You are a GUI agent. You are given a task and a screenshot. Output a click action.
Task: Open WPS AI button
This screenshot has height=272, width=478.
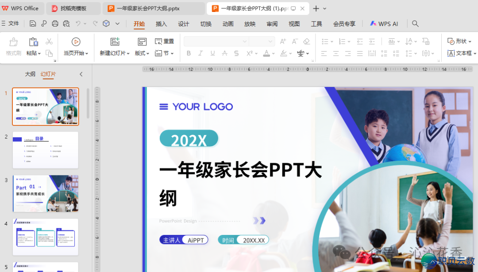coord(384,24)
